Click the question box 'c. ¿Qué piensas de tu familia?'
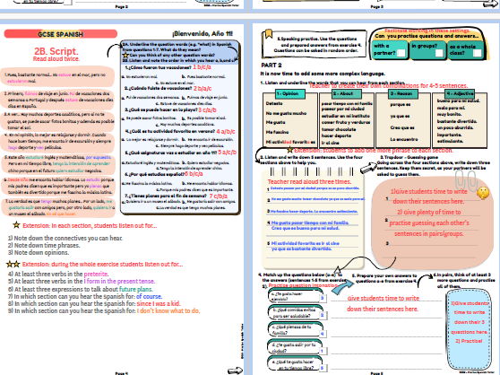This screenshot has height=375, width=500. coord(297,330)
